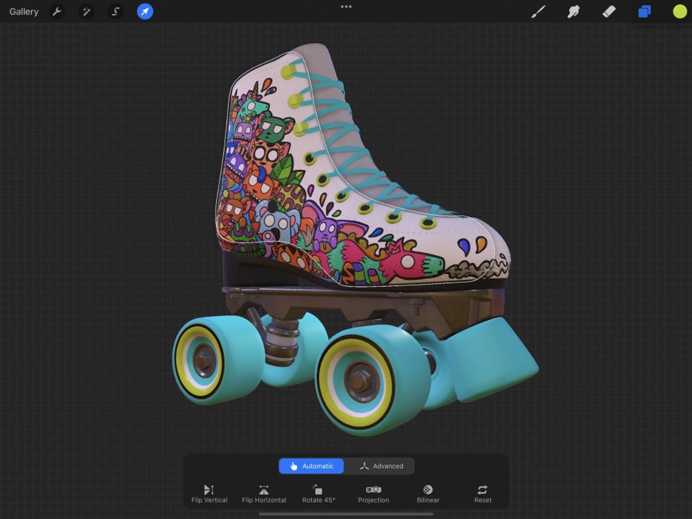The height and width of the screenshot is (519, 692).
Task: Reset the current transform
Action: (482, 493)
